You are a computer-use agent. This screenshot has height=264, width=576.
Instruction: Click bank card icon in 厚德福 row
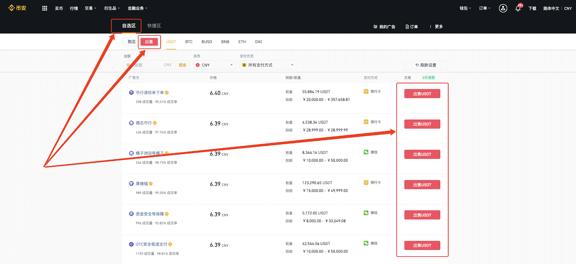[x=366, y=183]
